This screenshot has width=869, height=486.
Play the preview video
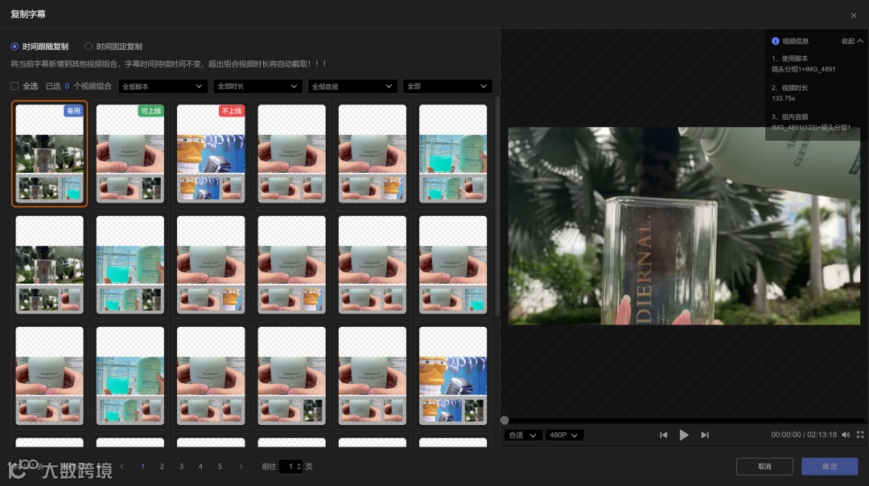coord(684,435)
